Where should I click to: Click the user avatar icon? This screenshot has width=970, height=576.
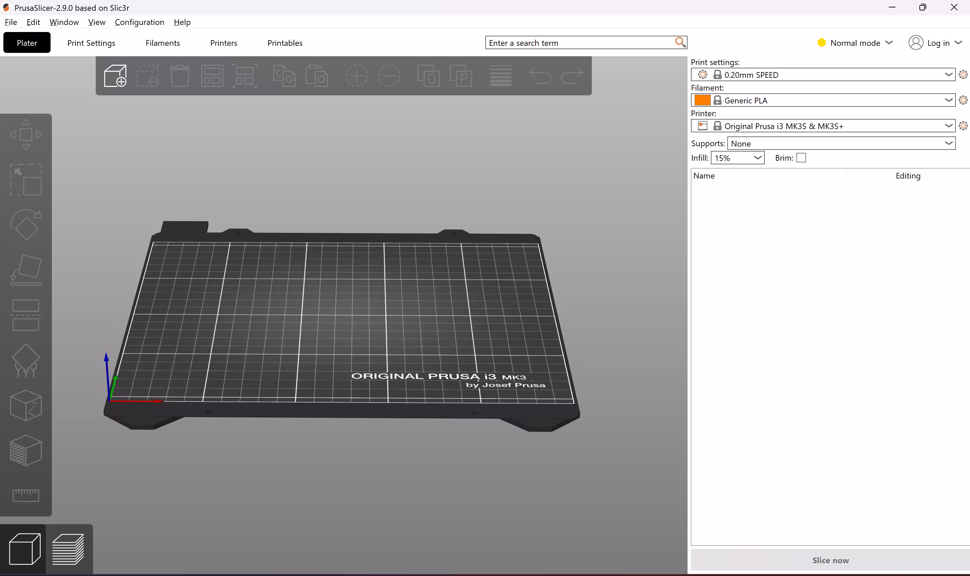[x=915, y=42]
